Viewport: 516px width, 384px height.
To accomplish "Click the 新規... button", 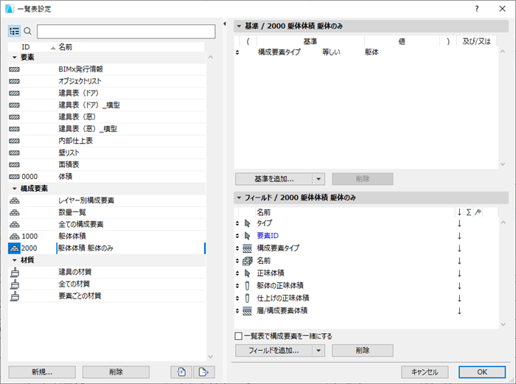I will [42, 372].
